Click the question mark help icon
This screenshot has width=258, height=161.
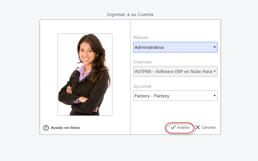[46, 128]
